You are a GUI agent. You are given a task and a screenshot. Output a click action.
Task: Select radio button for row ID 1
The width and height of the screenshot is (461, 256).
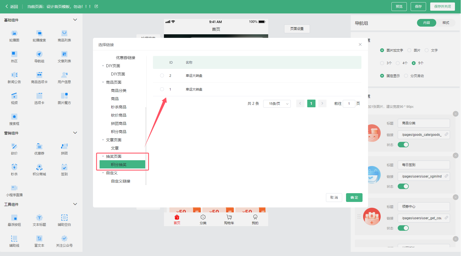click(x=162, y=89)
